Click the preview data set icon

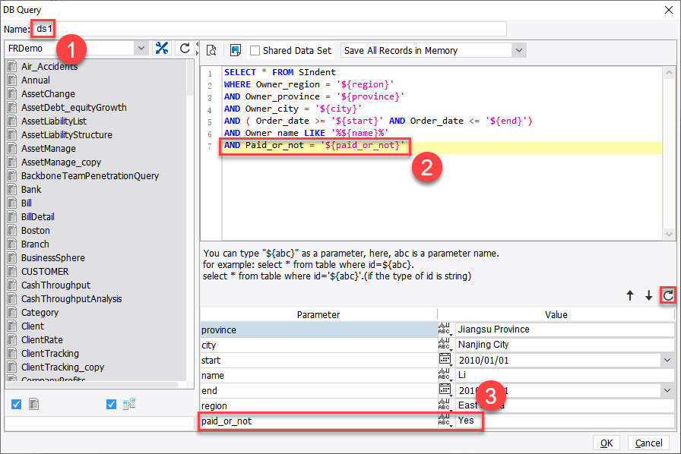coord(211,50)
